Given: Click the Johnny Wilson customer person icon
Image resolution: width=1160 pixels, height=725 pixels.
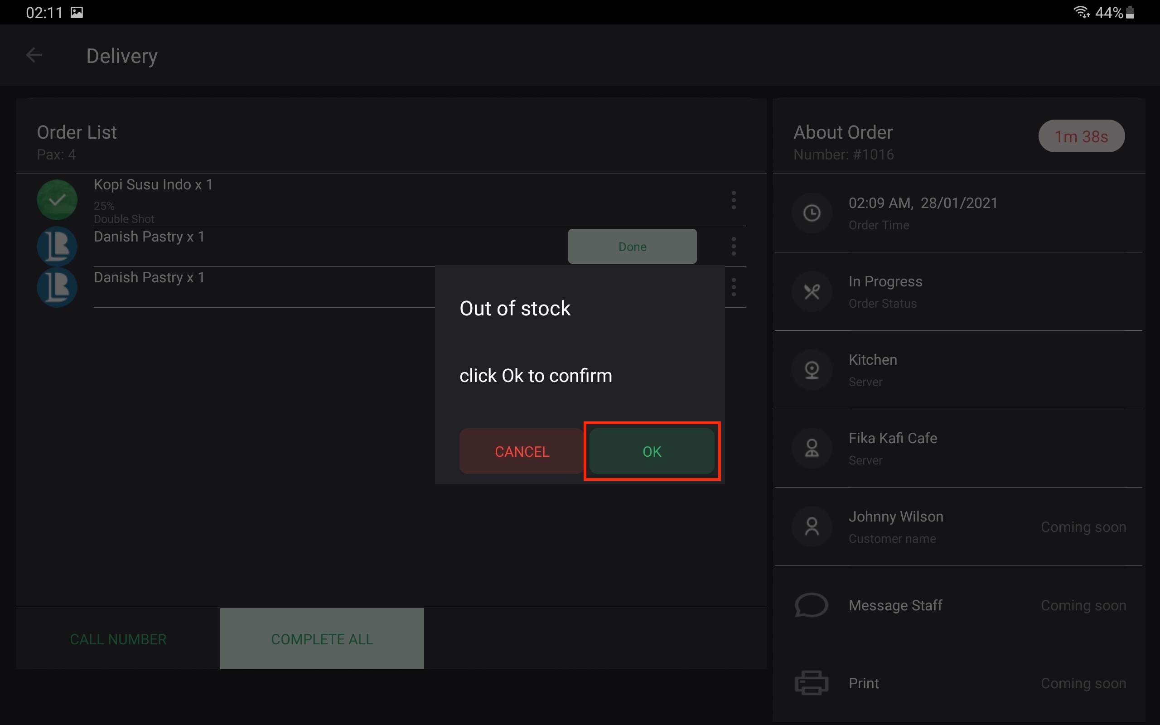Looking at the screenshot, I should click(x=812, y=527).
